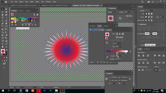Select the Rotate tool
This screenshot has height=93, width=166.
pos(3,26)
